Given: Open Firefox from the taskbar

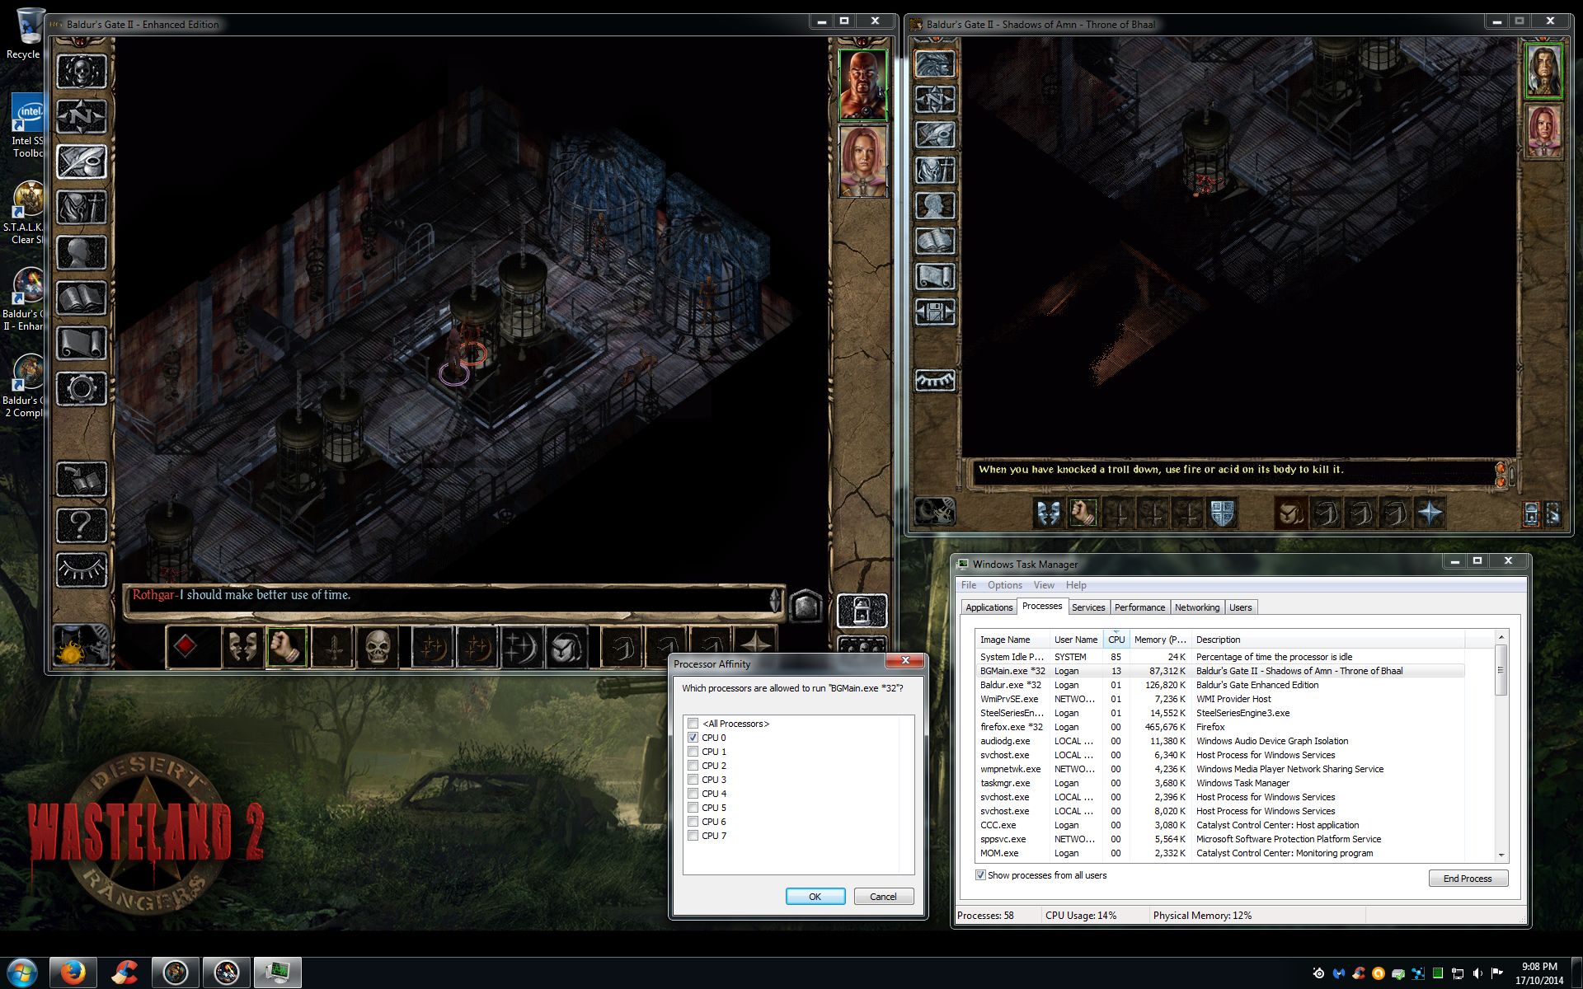Looking at the screenshot, I should point(73,973).
